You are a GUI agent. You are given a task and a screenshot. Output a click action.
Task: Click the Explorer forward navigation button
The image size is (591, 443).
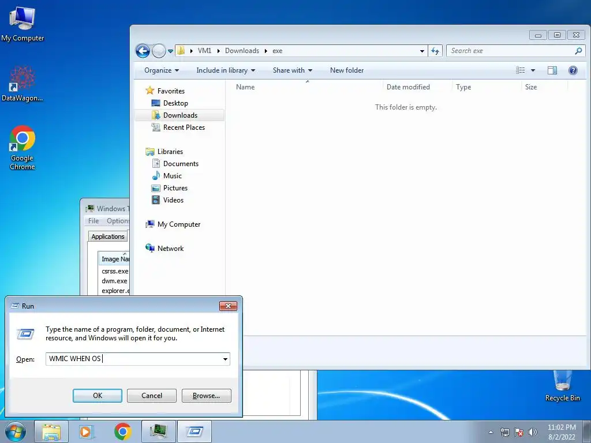[159, 51]
